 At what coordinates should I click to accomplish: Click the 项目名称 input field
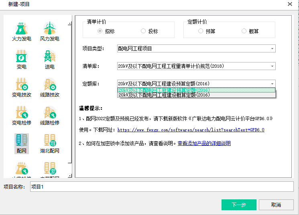(x=162, y=187)
